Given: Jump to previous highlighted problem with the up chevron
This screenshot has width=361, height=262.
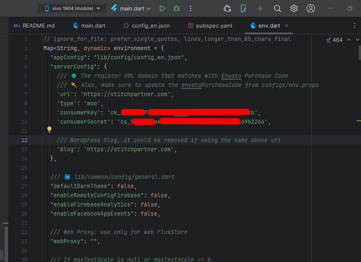Looking at the screenshot, I should 349,40.
